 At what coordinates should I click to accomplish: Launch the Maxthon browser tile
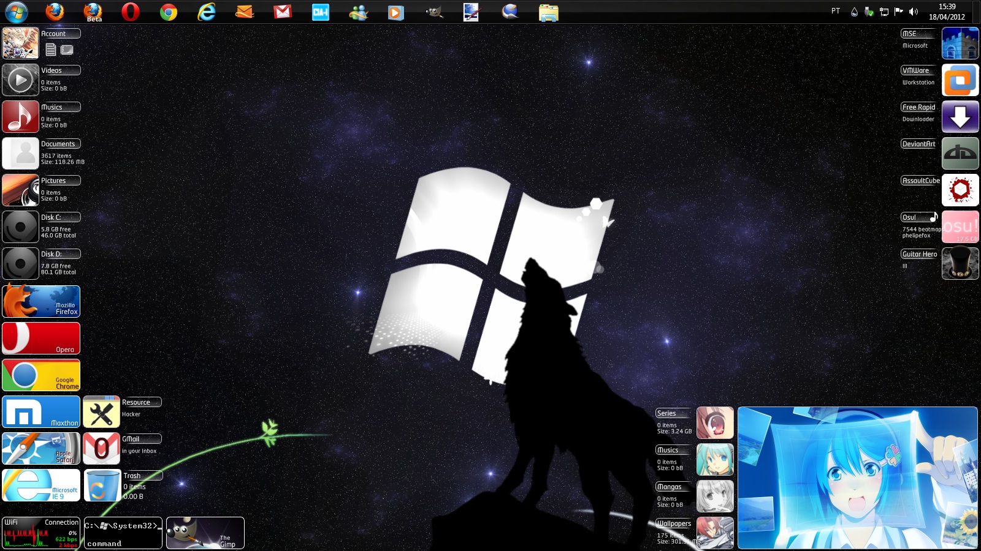(41, 411)
